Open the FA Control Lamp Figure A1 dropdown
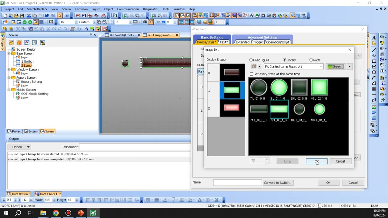Image resolution: width=388 pixels, height=218 pixels. (x=293, y=67)
